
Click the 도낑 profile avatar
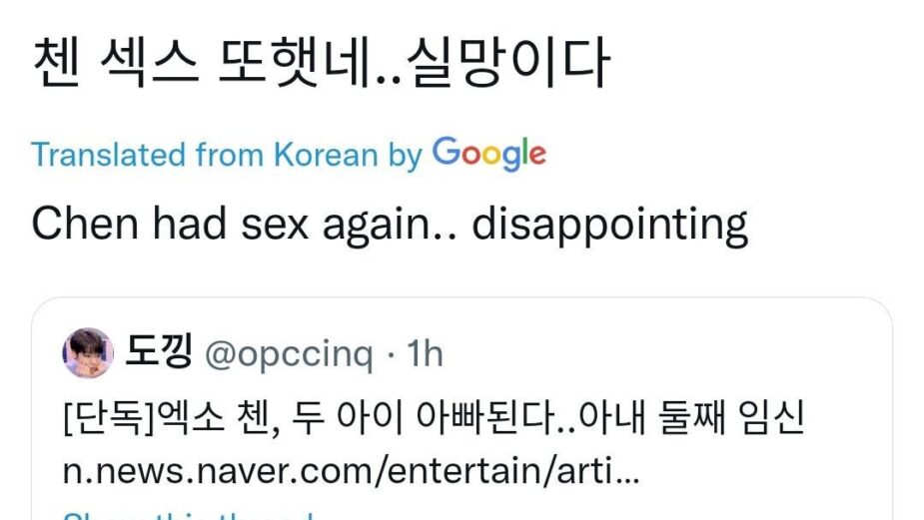(88, 352)
